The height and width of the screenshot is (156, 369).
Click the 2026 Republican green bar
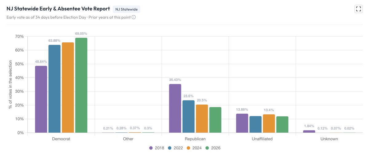click(215, 120)
